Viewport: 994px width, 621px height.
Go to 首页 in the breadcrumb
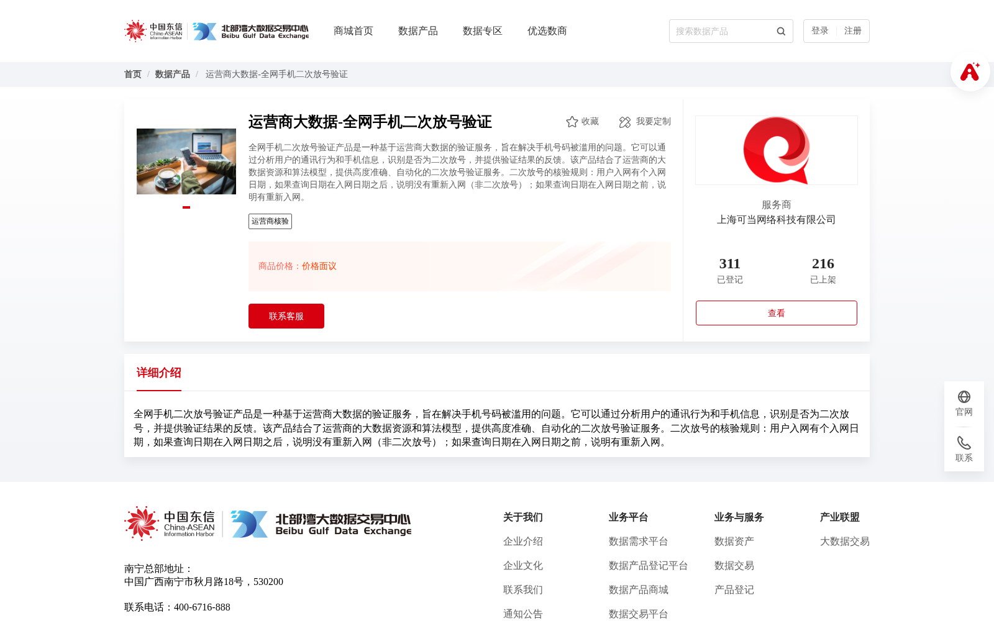point(133,74)
